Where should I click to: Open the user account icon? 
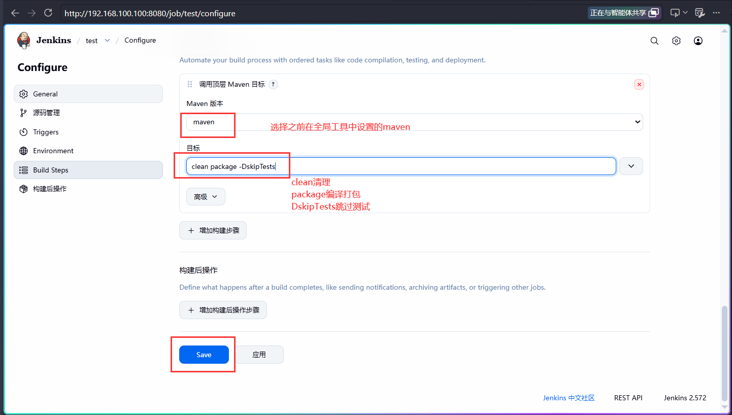(698, 41)
